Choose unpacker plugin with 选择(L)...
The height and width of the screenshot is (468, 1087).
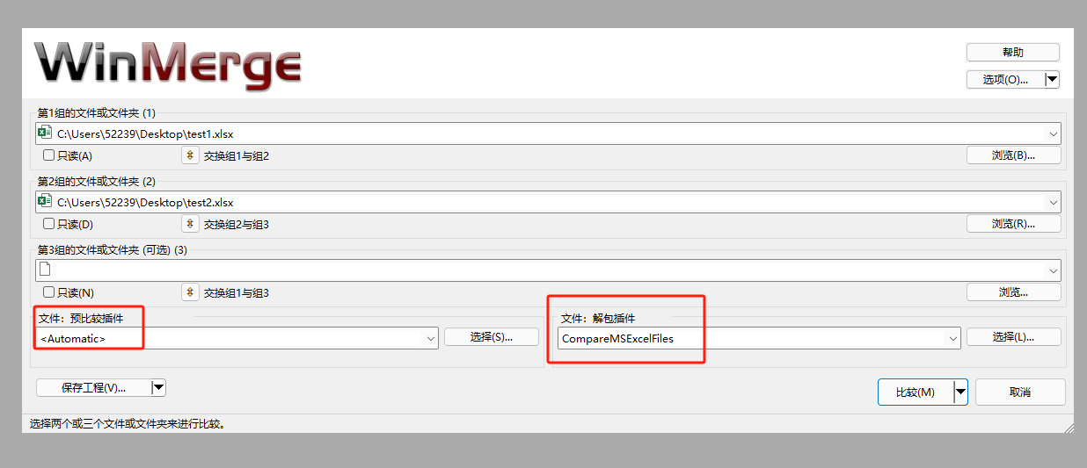point(1013,336)
